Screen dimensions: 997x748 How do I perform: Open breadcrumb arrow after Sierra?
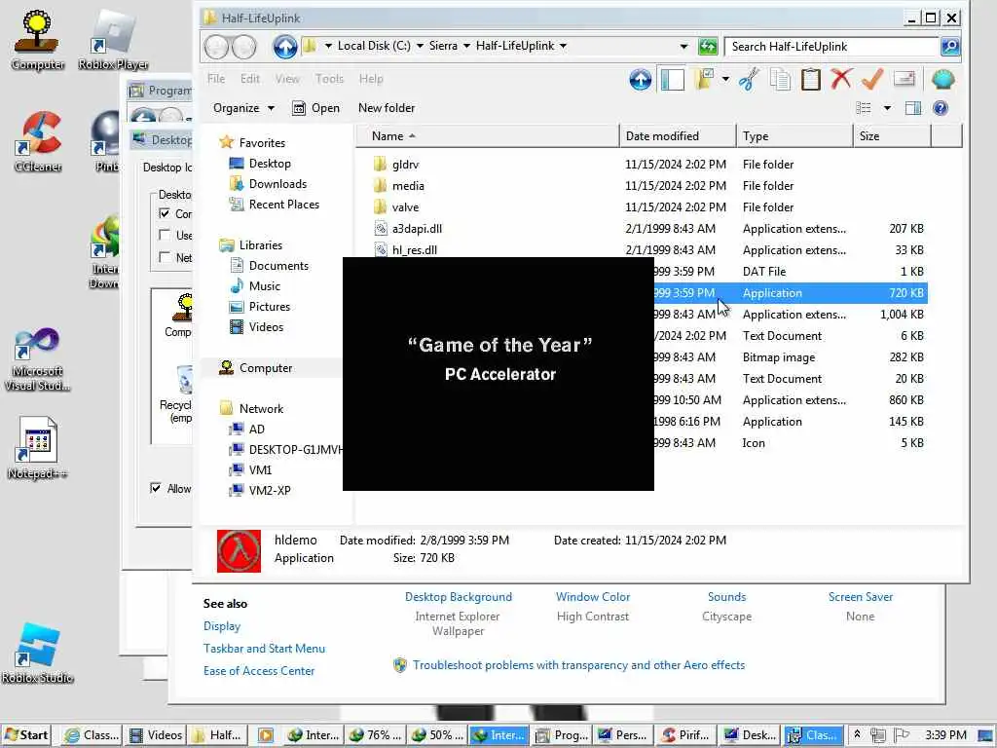coord(466,47)
